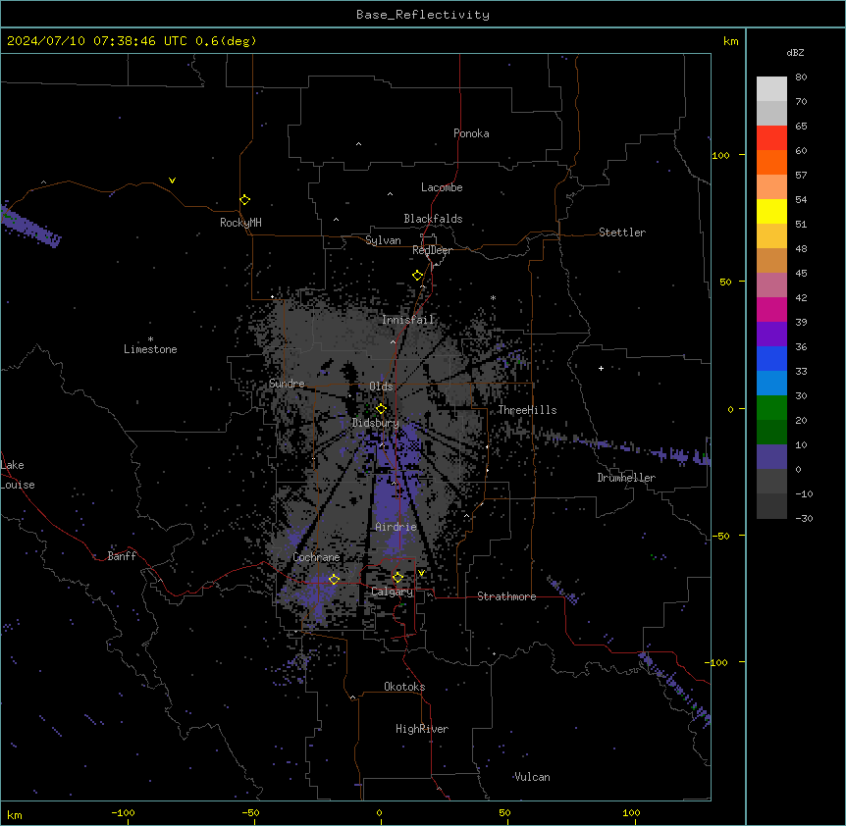
Task: Click the HighRiver label
Action: 422,729
